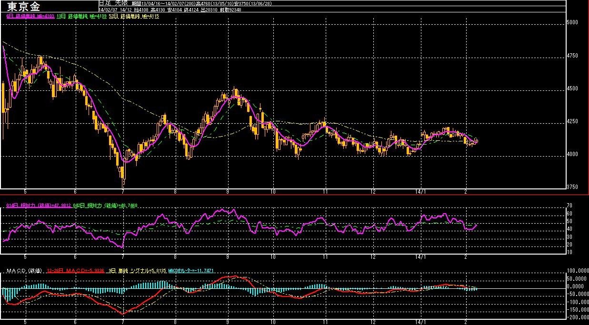Click the 5000 price axis label
The width and height of the screenshot is (589, 325).
[572, 22]
